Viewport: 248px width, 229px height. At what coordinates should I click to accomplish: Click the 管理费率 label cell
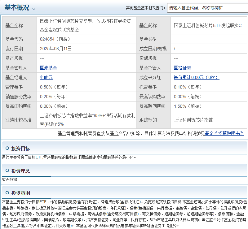[x=20, y=87]
